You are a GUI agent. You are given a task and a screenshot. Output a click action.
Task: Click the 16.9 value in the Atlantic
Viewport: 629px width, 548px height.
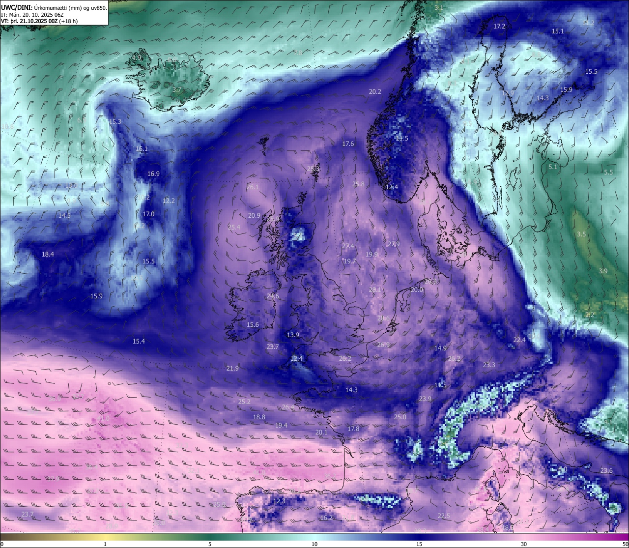pyautogui.click(x=153, y=173)
